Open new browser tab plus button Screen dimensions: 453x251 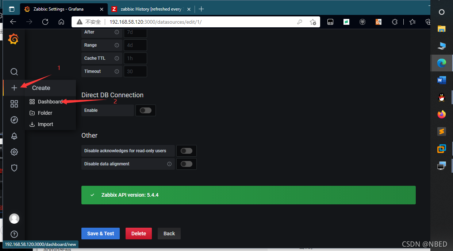pyautogui.click(x=201, y=9)
